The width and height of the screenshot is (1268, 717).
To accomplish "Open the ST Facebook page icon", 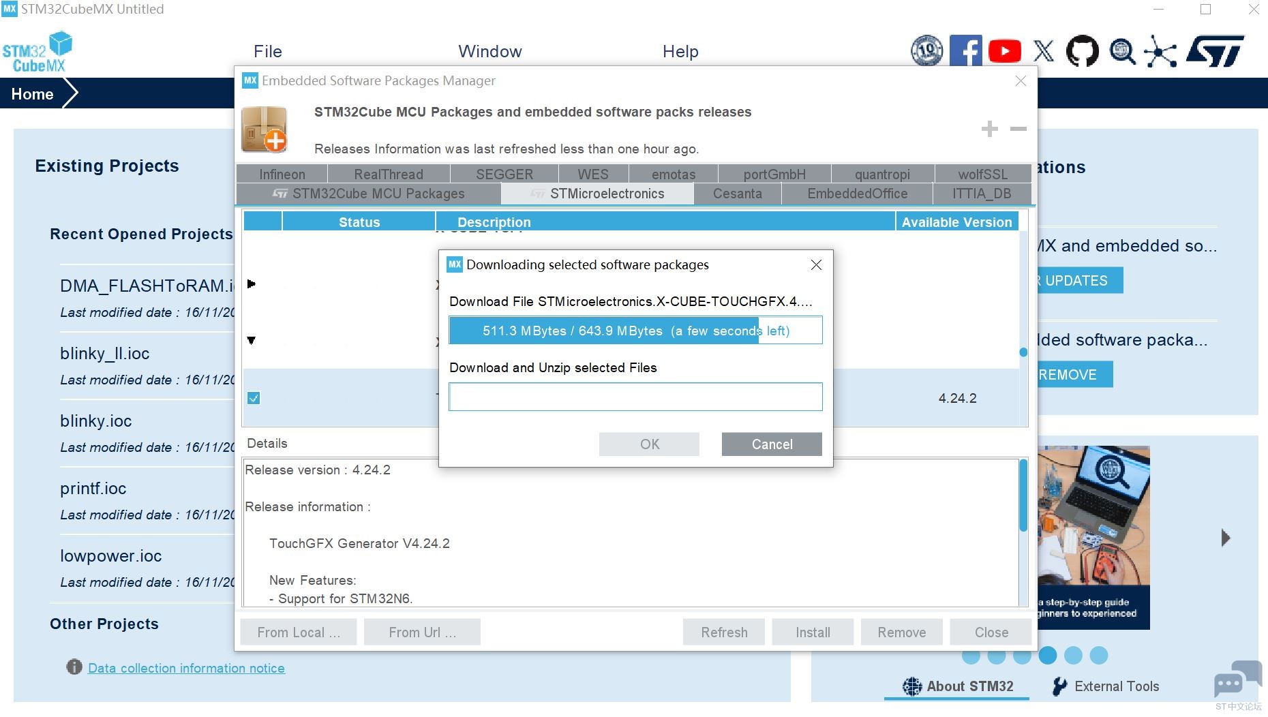I will [x=965, y=50].
